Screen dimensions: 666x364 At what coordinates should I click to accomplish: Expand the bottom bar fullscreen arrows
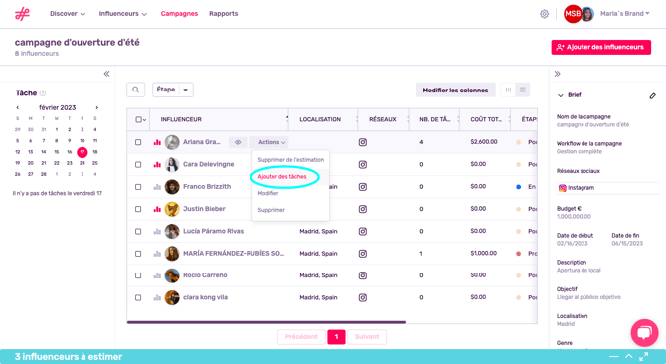click(644, 356)
